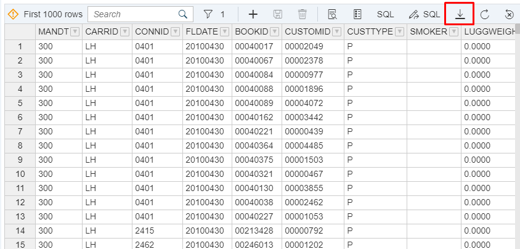Viewport: 520px width, 249px height.
Task: Click filter count '1' next to funnel
Action: point(222,14)
